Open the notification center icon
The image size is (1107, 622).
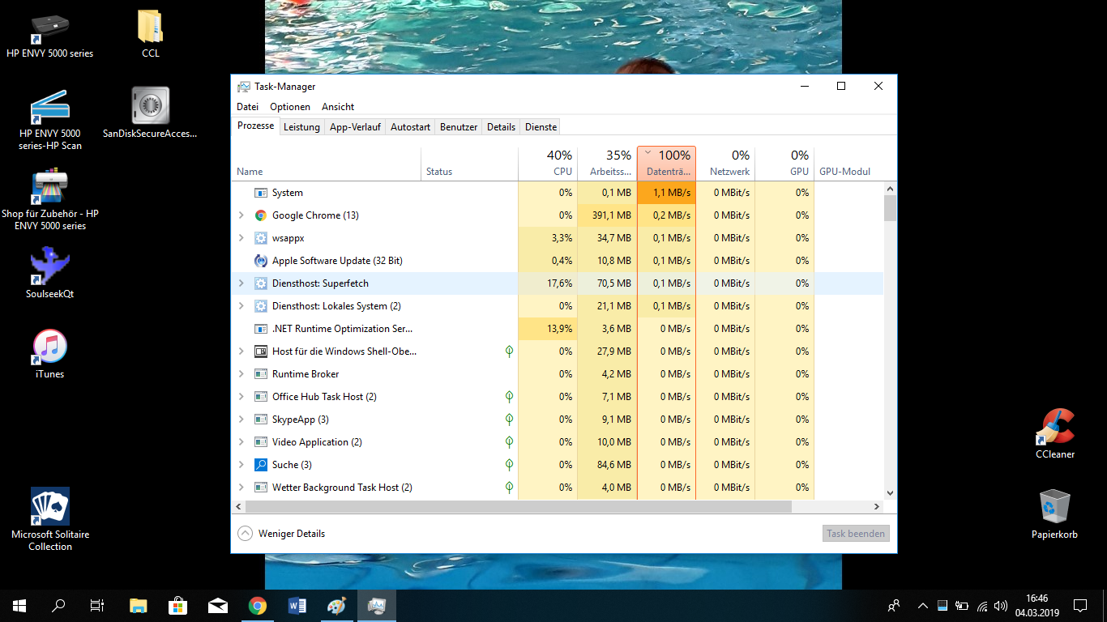(1080, 606)
